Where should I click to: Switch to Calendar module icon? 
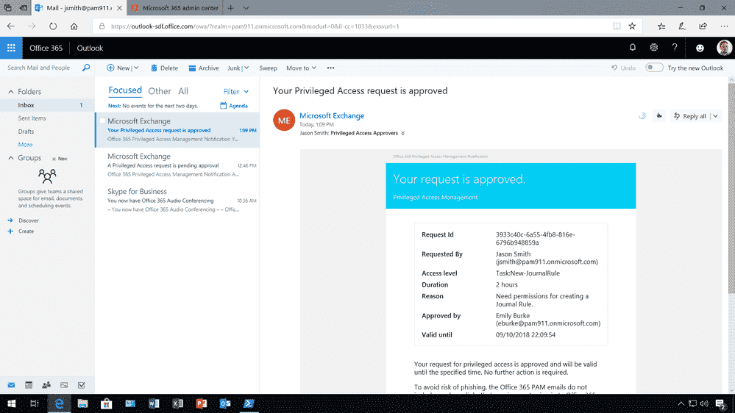pyautogui.click(x=29, y=385)
